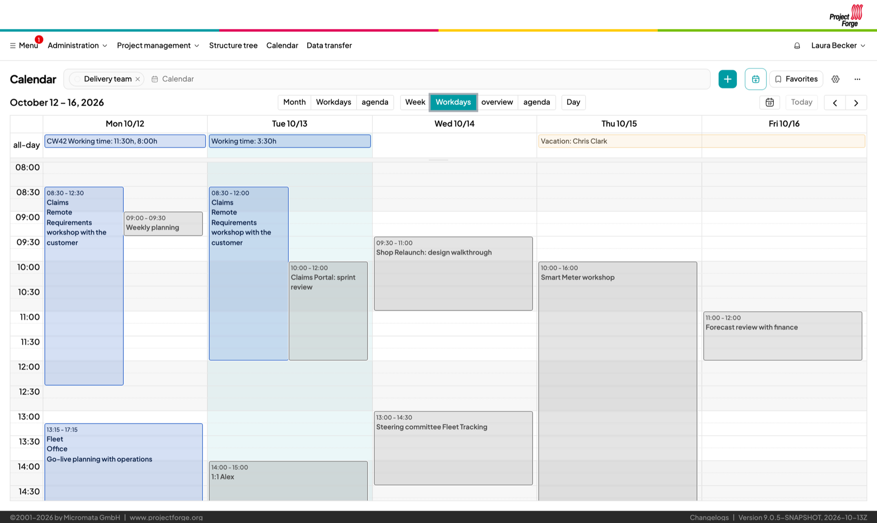Screen dimensions: 877x523
Task: Switch to the week agenda view
Action: click(536, 102)
